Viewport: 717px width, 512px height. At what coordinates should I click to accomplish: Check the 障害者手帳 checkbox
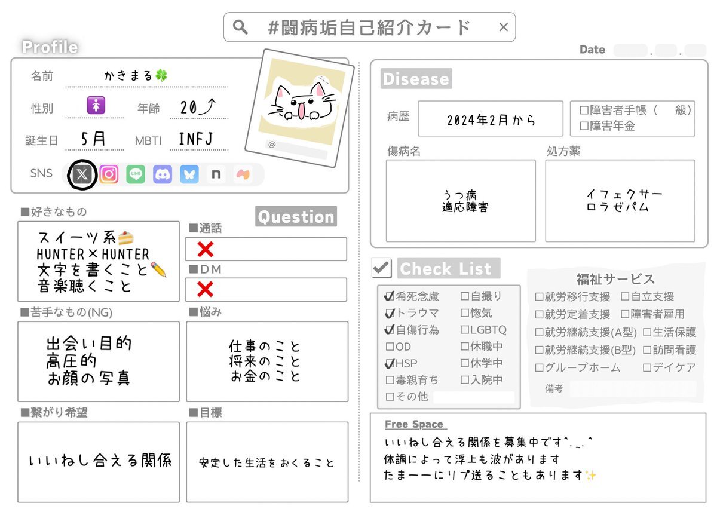(584, 111)
